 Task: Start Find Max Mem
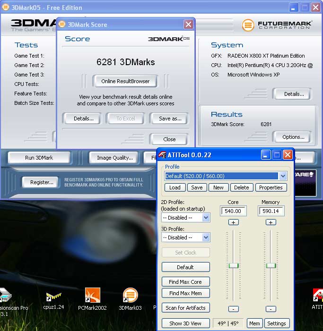click(x=185, y=293)
